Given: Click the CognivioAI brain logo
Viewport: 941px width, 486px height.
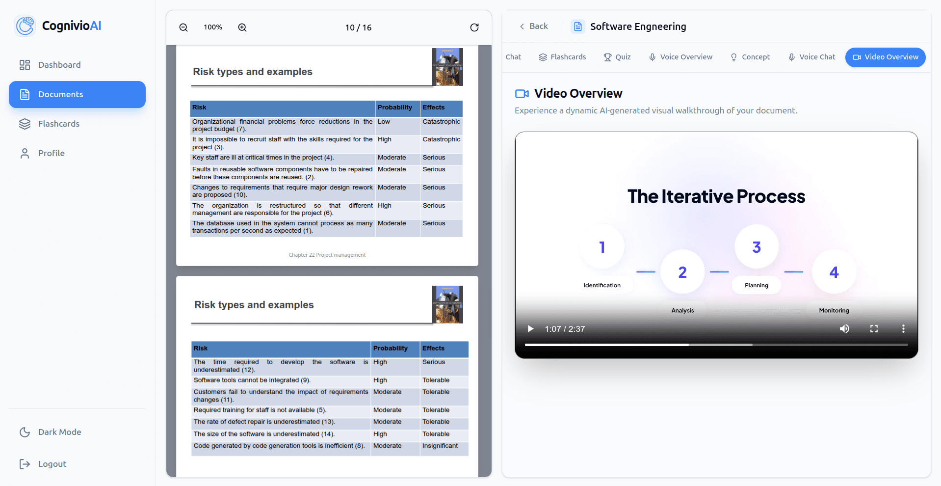Looking at the screenshot, I should point(25,26).
